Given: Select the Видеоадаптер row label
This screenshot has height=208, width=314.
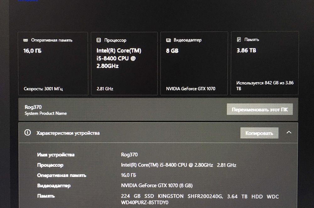Looking at the screenshot, I should click(54, 186).
